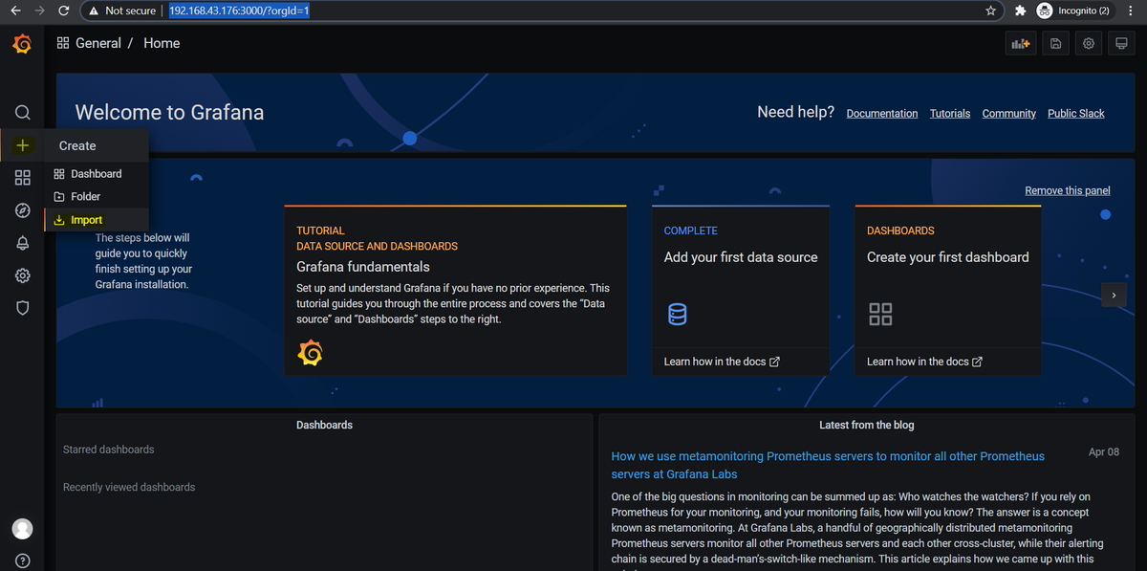
Task: Open Alerting via the bell icon
Action: (22, 242)
